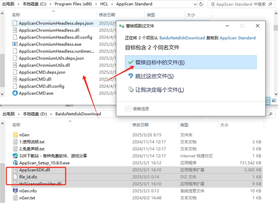This screenshot has height=203, width=278.
Task: Open chevron after 此电脑 in top address bar
Action: pyautogui.click(x=19, y=4)
